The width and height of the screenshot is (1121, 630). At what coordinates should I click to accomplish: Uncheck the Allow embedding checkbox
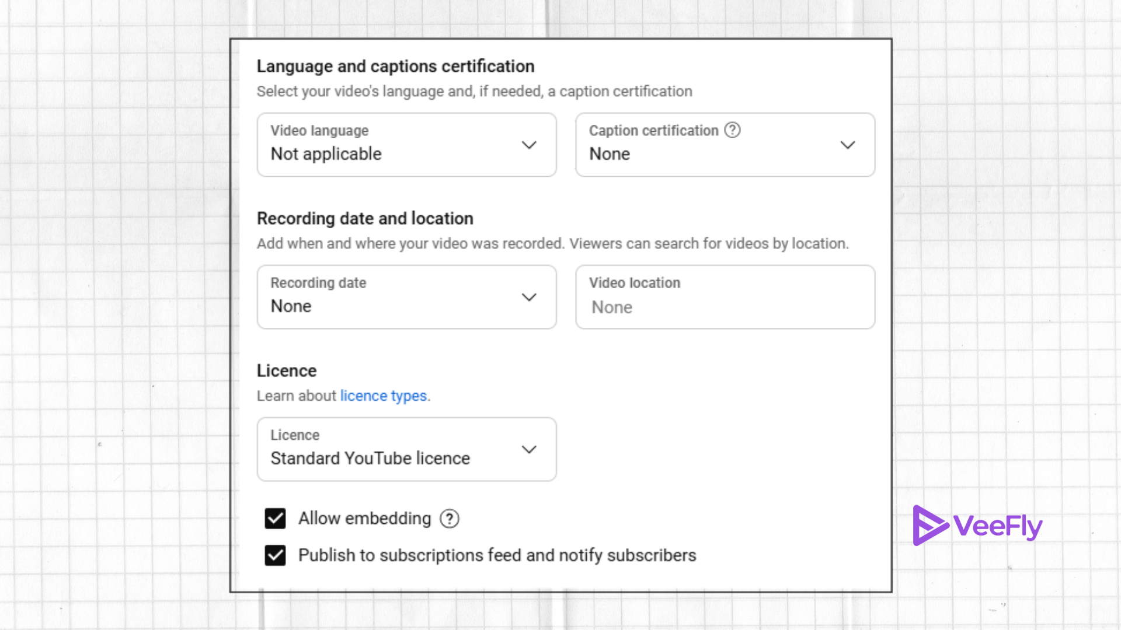click(275, 519)
